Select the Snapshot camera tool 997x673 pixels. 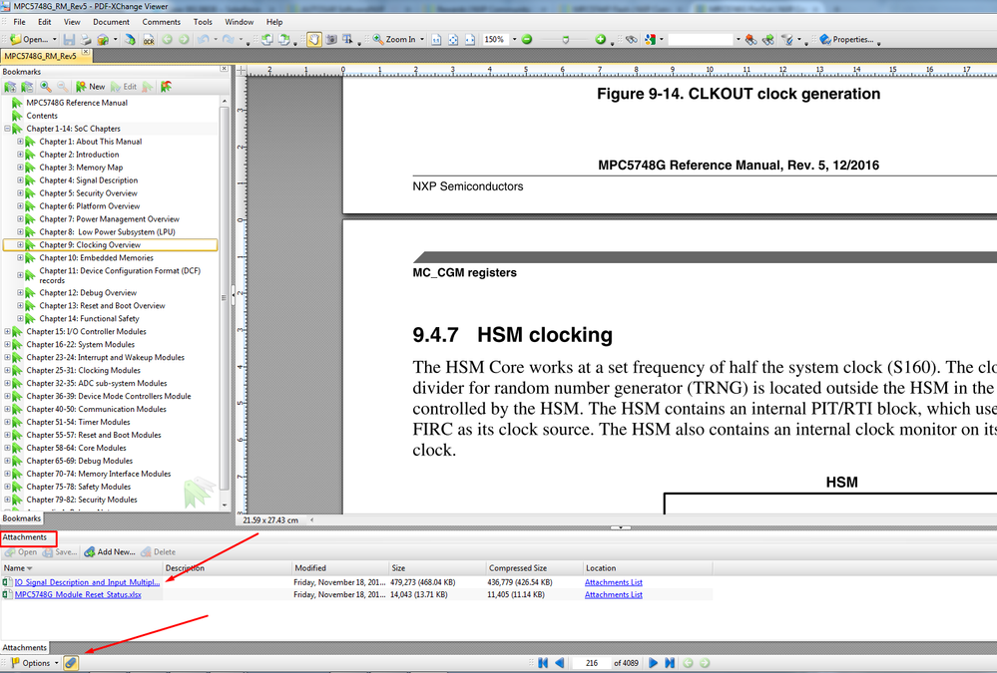tap(331, 40)
